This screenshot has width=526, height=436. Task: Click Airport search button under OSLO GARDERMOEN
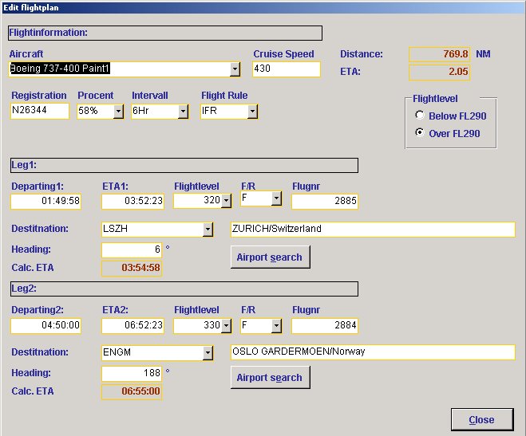[270, 377]
